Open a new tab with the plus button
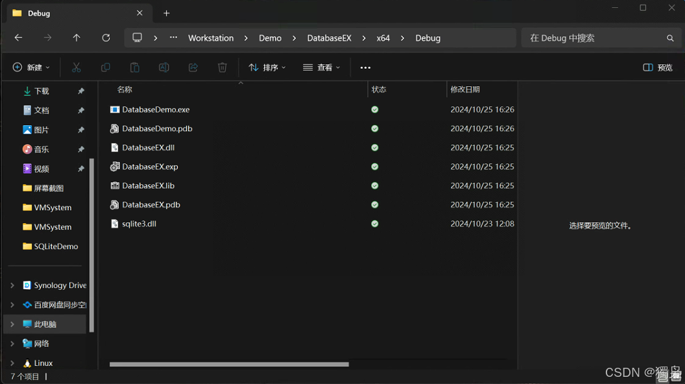 [x=166, y=12]
